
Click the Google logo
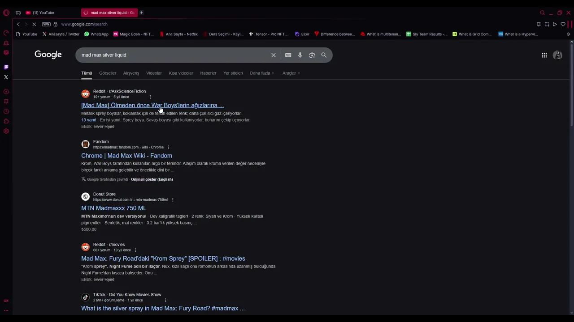(x=48, y=55)
